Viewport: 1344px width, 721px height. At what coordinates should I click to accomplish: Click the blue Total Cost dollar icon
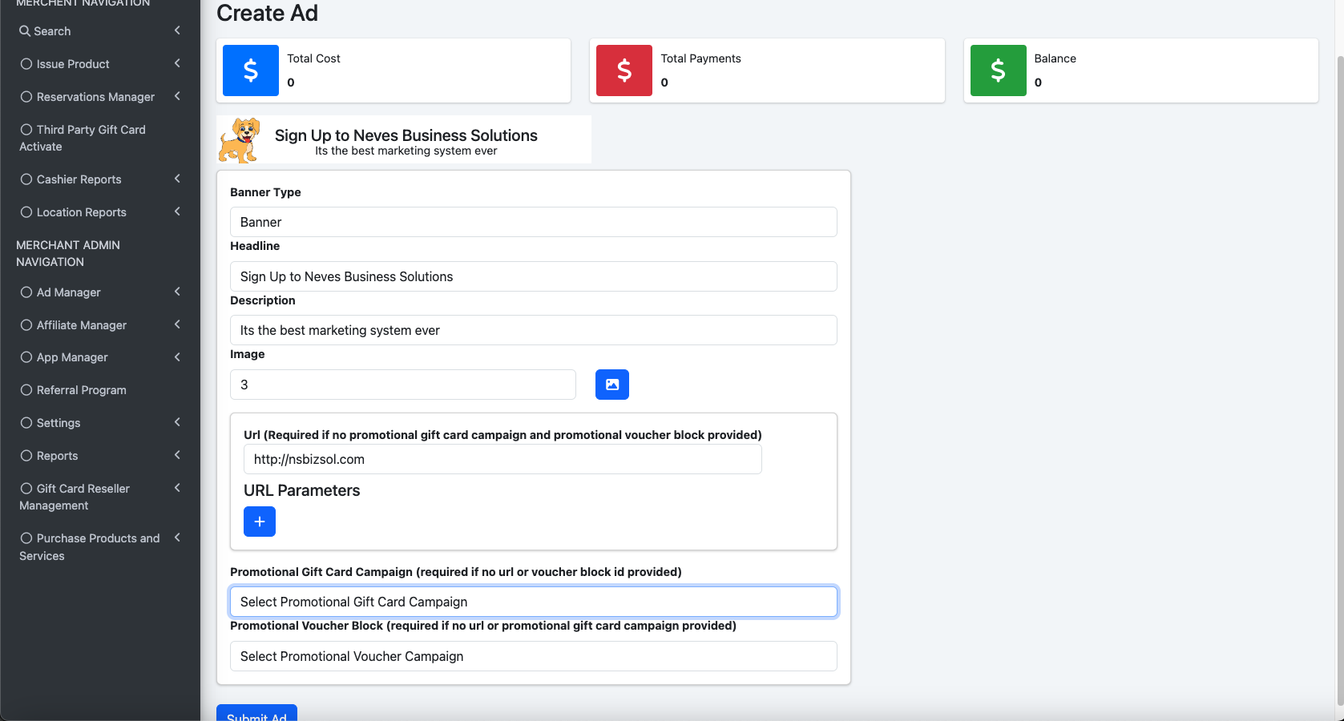[x=251, y=70]
